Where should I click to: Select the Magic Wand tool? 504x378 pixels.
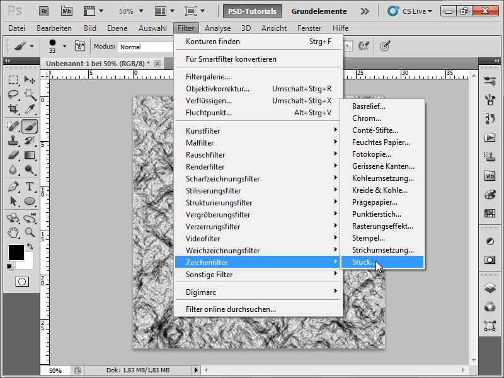pyautogui.click(x=30, y=94)
